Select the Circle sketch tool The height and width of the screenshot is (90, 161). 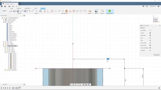tap(18, 11)
